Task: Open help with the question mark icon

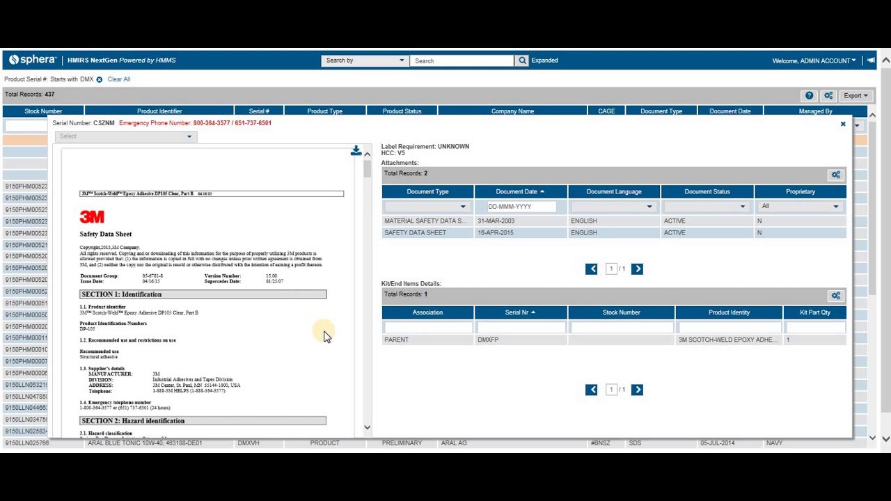Action: 809,95
